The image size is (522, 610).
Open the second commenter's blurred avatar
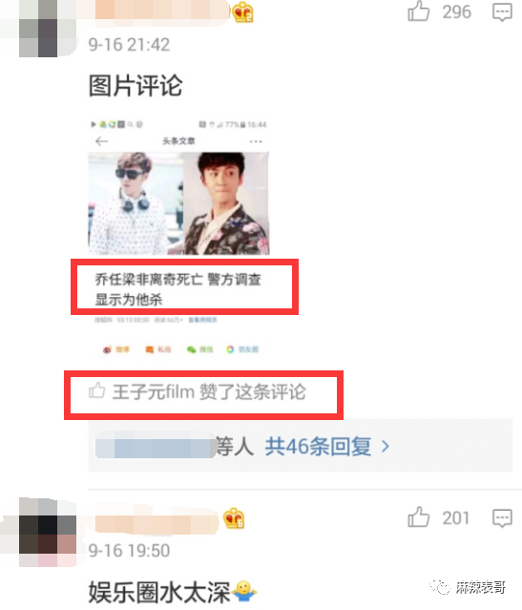click(x=48, y=532)
